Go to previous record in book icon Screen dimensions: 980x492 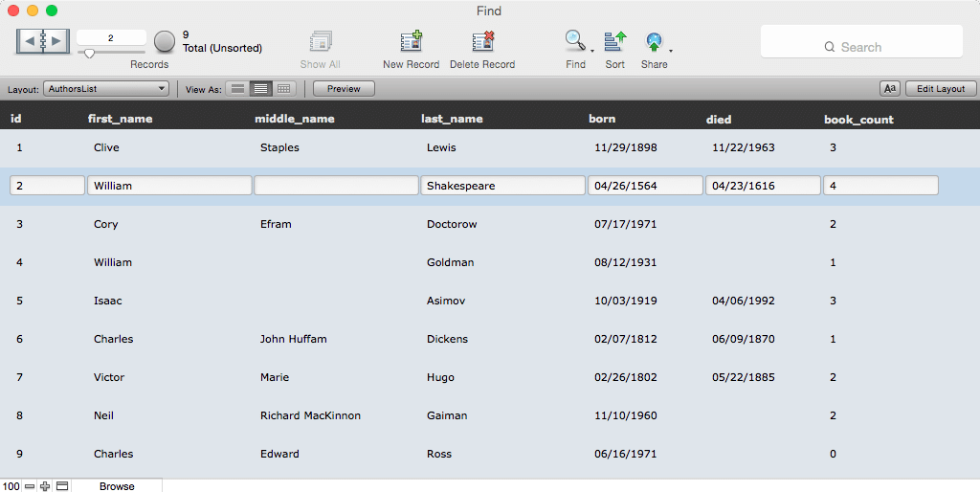point(29,41)
